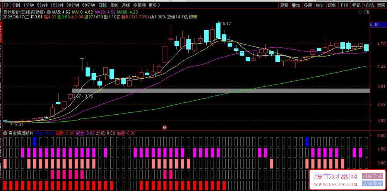The image size is (387, 191).
Task: Toggle right sidebar panel icon near 5.05
Action: 367,12
